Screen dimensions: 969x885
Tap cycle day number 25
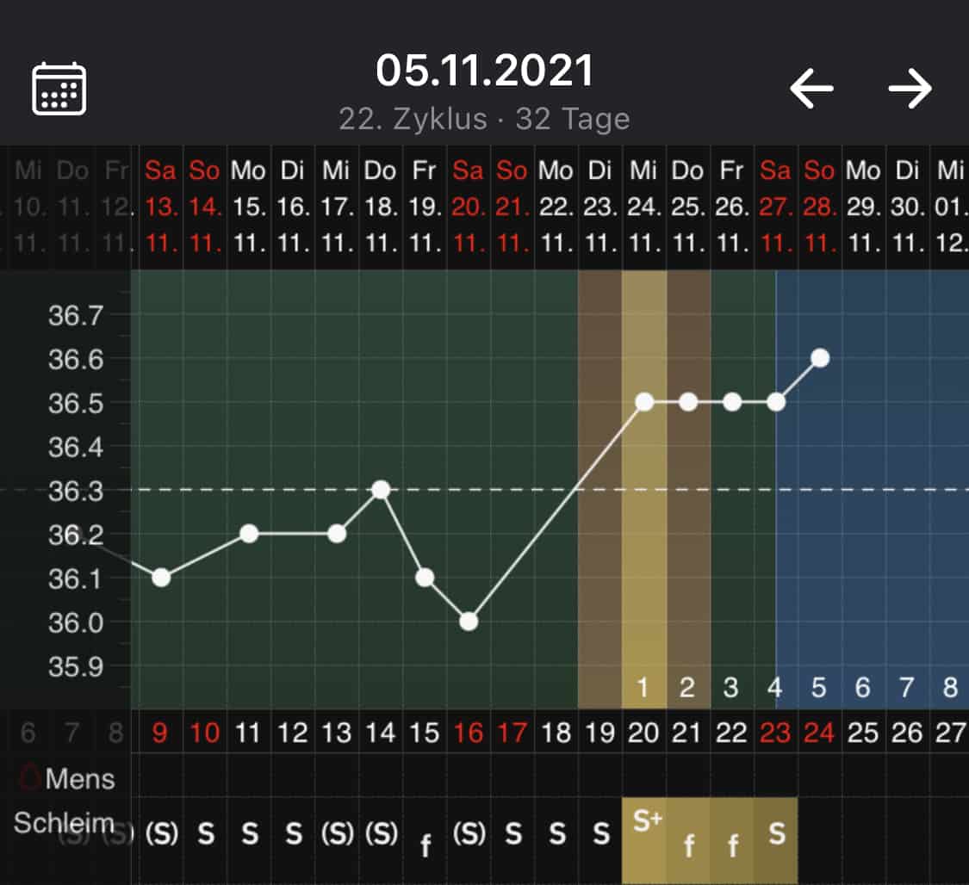(862, 733)
